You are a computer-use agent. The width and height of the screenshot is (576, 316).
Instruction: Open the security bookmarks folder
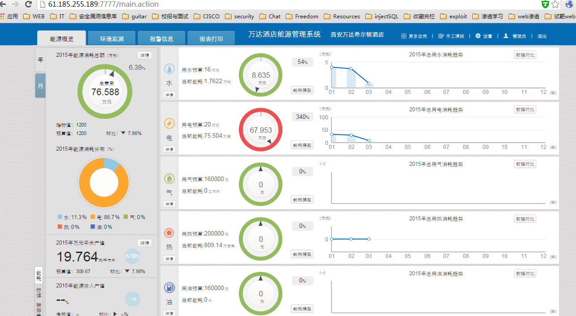[239, 17]
